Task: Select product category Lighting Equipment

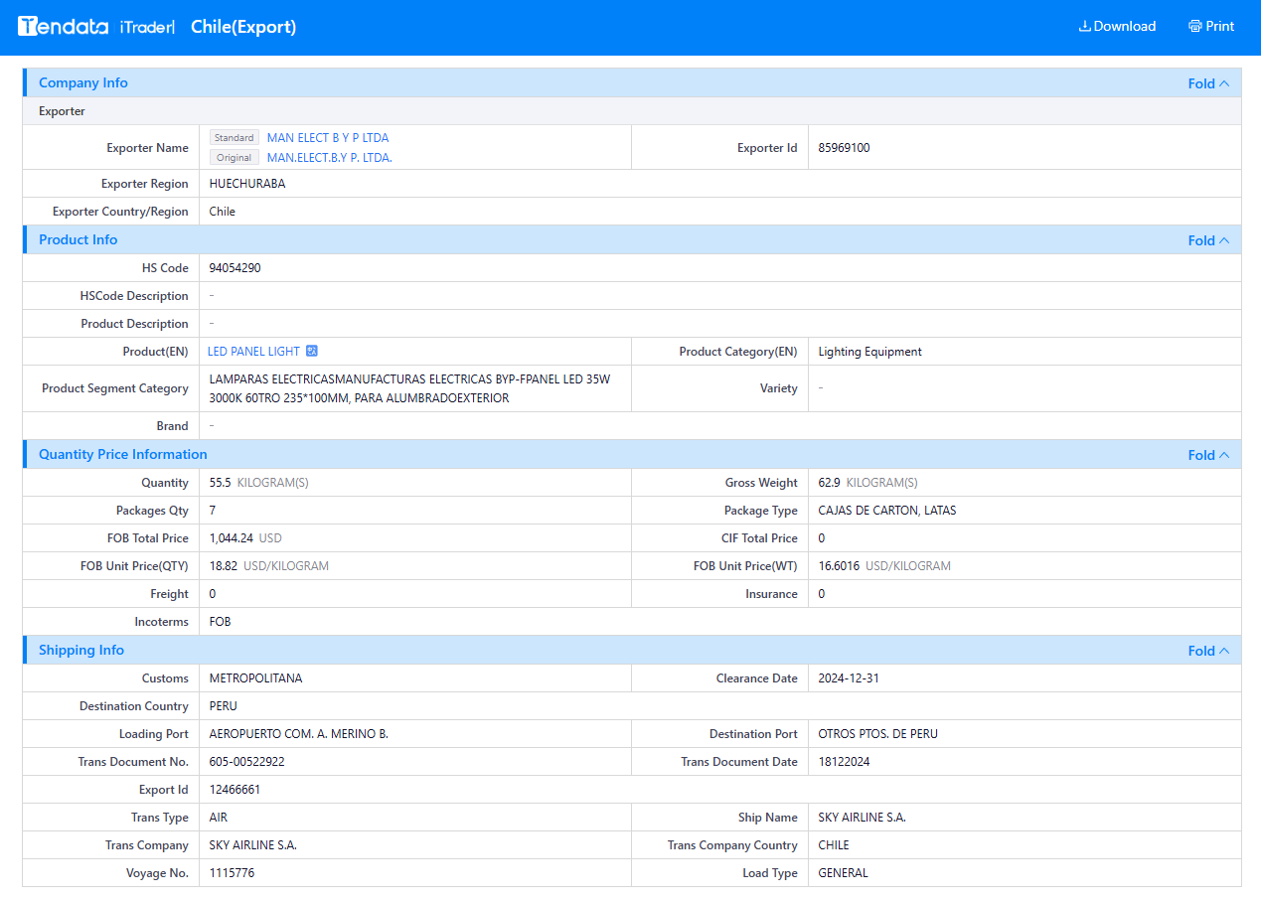Action: pos(870,352)
